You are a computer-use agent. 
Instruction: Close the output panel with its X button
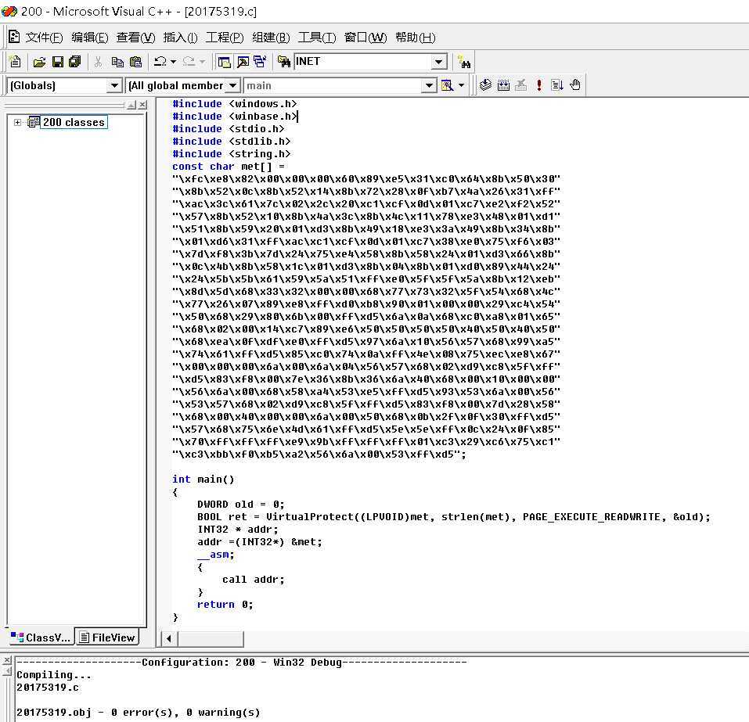pyautogui.click(x=7, y=660)
